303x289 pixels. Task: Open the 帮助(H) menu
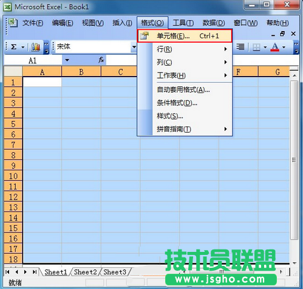click(277, 23)
